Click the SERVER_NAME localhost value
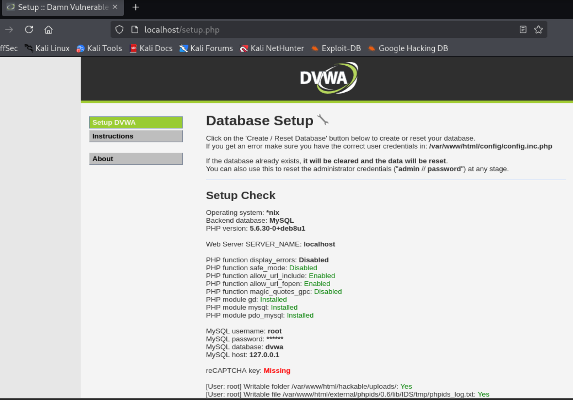Screen dimensions: 573x400 [x=319, y=244]
